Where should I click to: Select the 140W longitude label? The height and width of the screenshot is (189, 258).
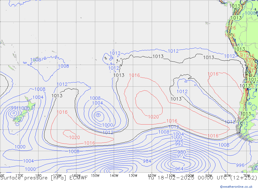click(114, 176)
